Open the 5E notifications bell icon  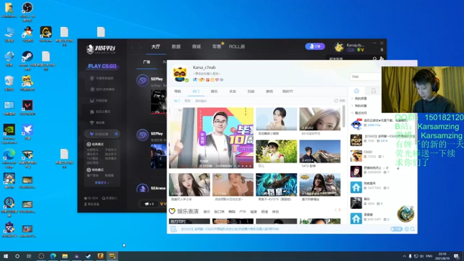click(x=382, y=50)
